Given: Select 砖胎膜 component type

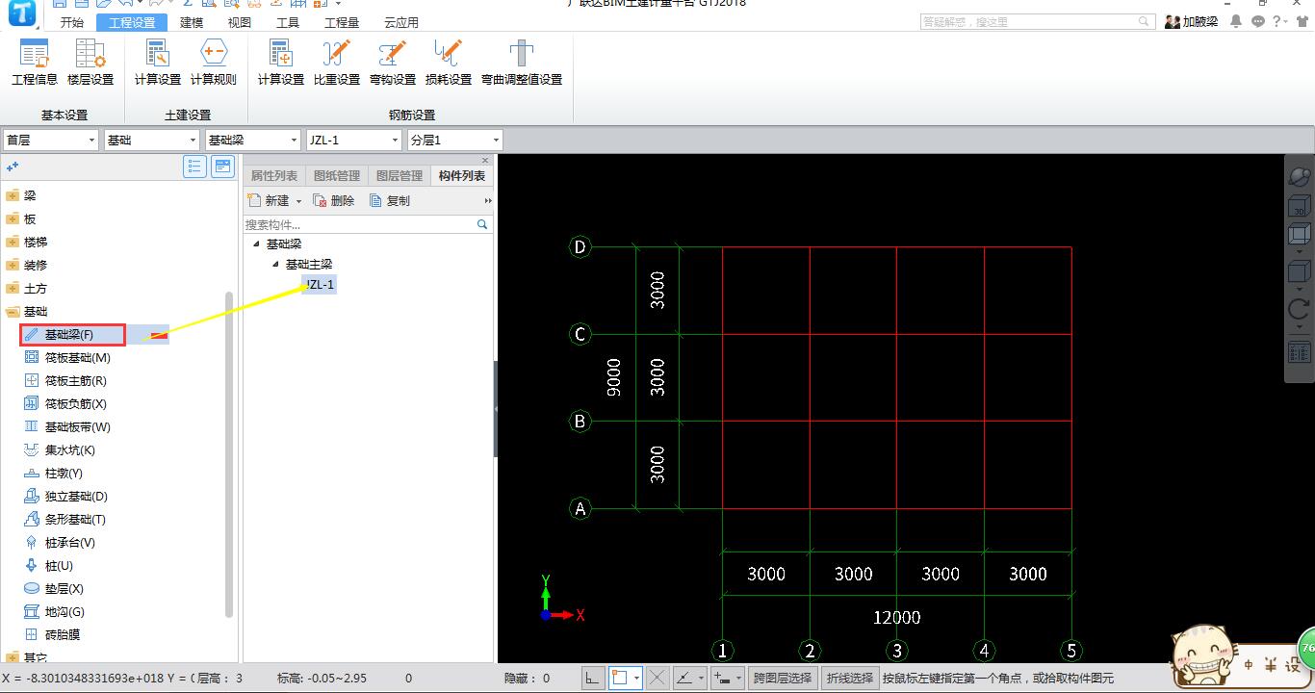Looking at the screenshot, I should pos(52,634).
